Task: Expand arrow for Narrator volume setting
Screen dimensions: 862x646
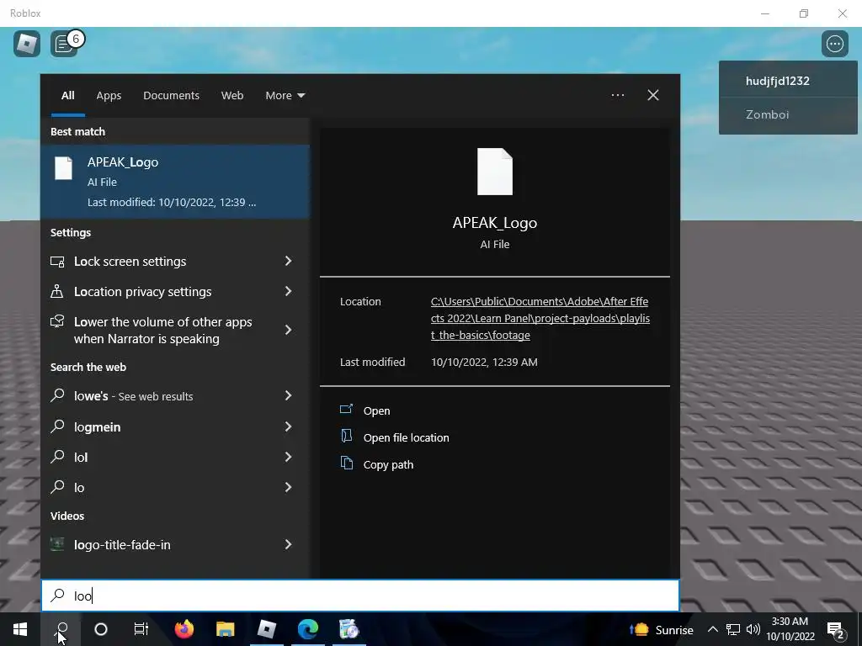Action: 288,330
